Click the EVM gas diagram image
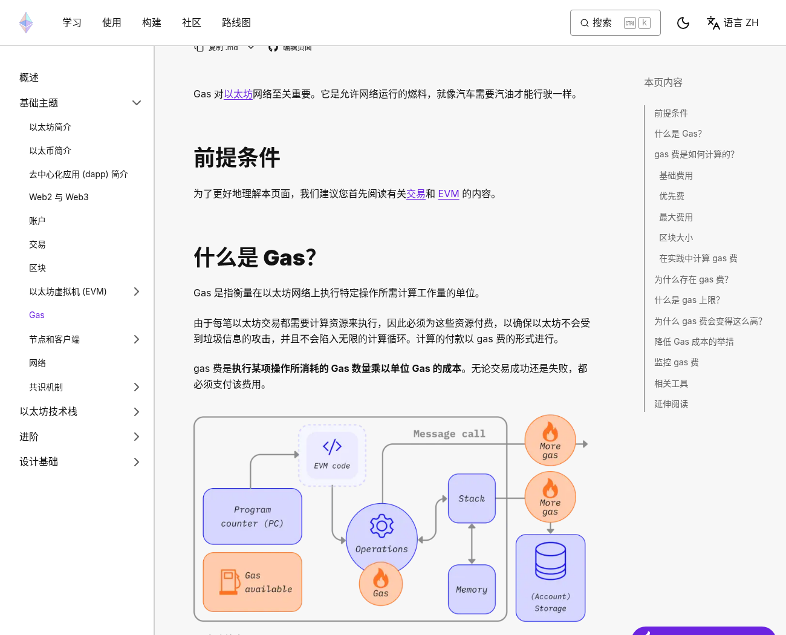This screenshot has width=786, height=635. (391, 518)
